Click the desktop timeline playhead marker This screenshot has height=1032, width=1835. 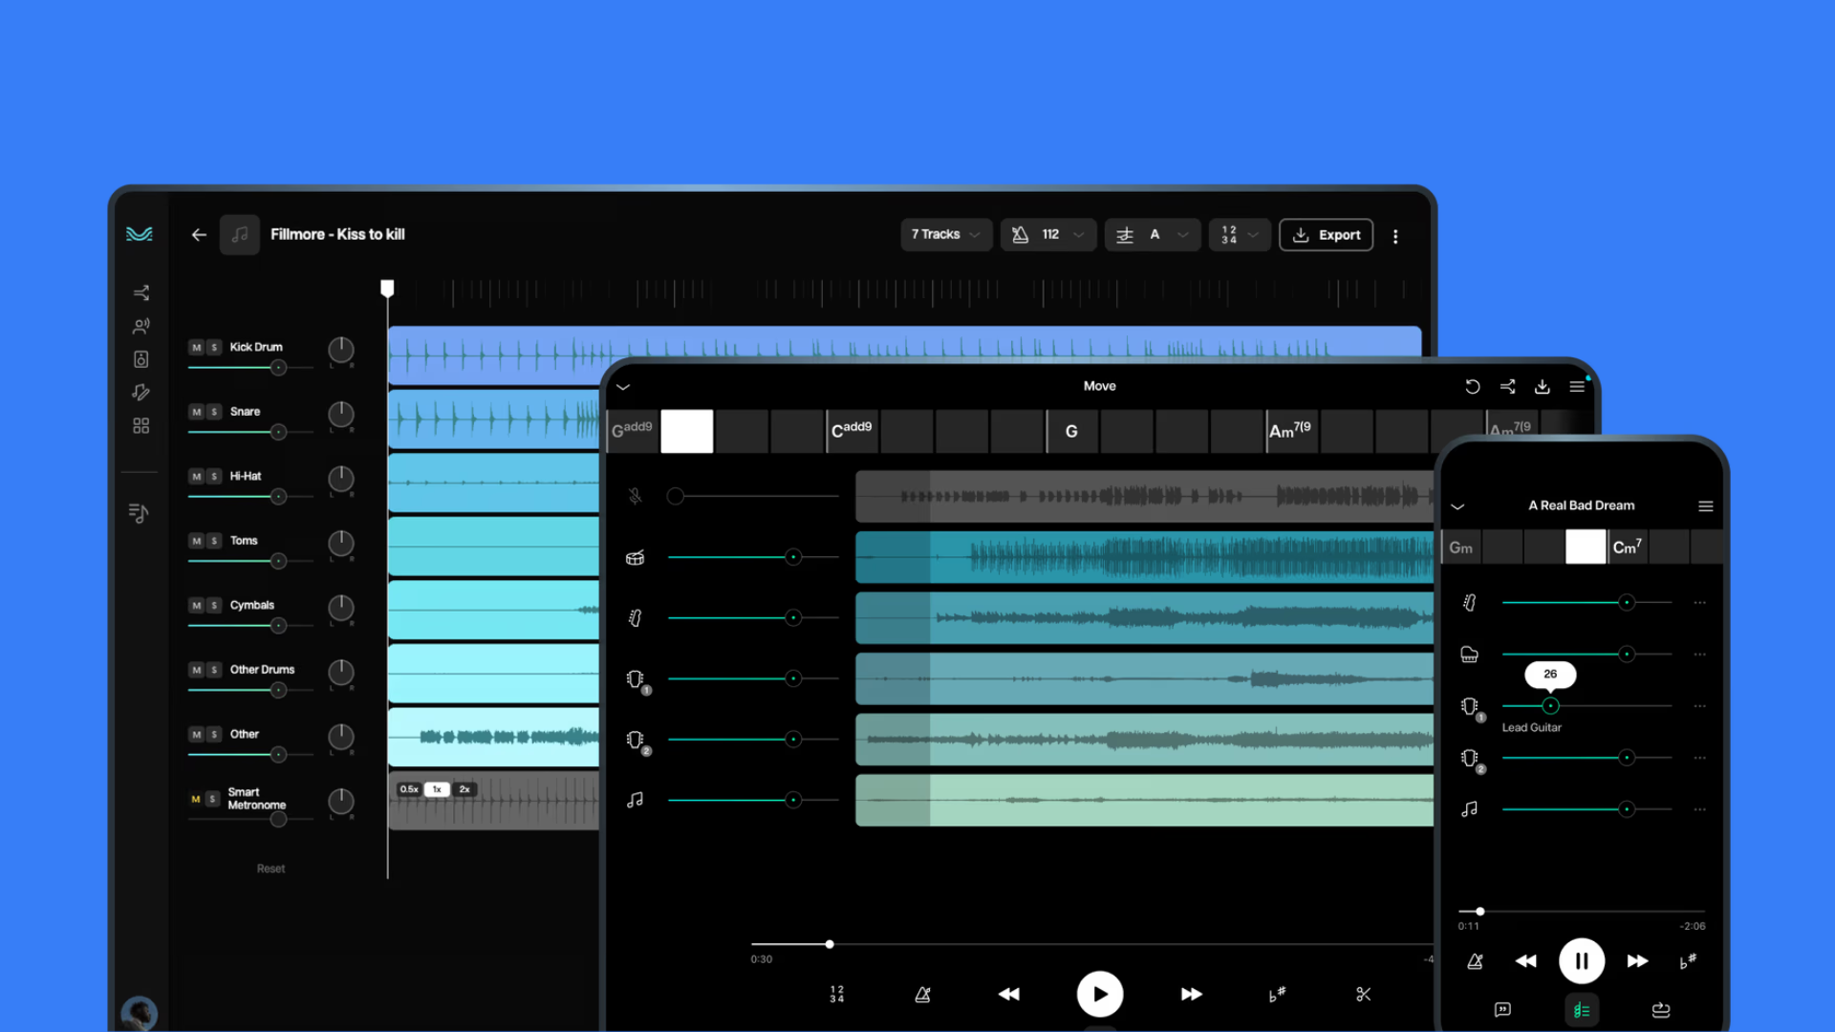point(387,289)
